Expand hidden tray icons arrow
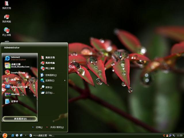 click(x=164, y=135)
